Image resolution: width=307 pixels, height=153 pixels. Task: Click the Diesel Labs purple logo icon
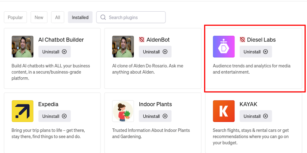click(x=224, y=47)
